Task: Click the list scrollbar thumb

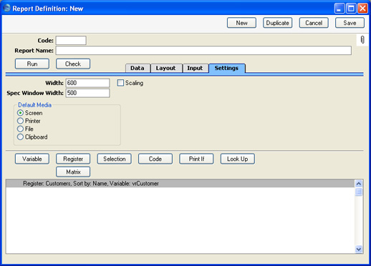Action: tap(359, 192)
